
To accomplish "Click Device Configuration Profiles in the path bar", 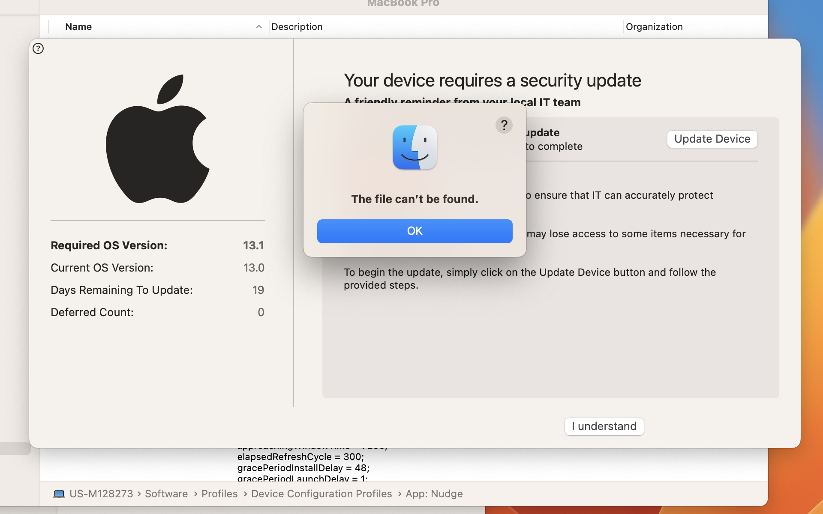I will [321, 493].
